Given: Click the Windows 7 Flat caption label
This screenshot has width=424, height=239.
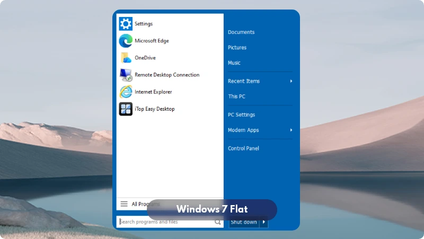Looking at the screenshot, I should click(x=212, y=209).
